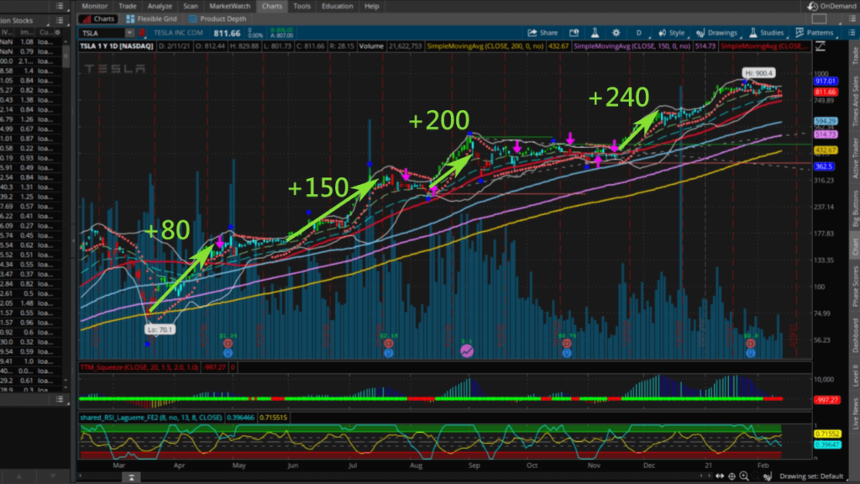Open the Drawings dropdown
Screen dimensions: 860x484
tap(717, 33)
